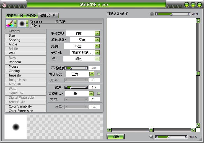Open brush category dropdown arrow
The width and height of the screenshot is (204, 143).
pyautogui.click(x=15, y=24)
